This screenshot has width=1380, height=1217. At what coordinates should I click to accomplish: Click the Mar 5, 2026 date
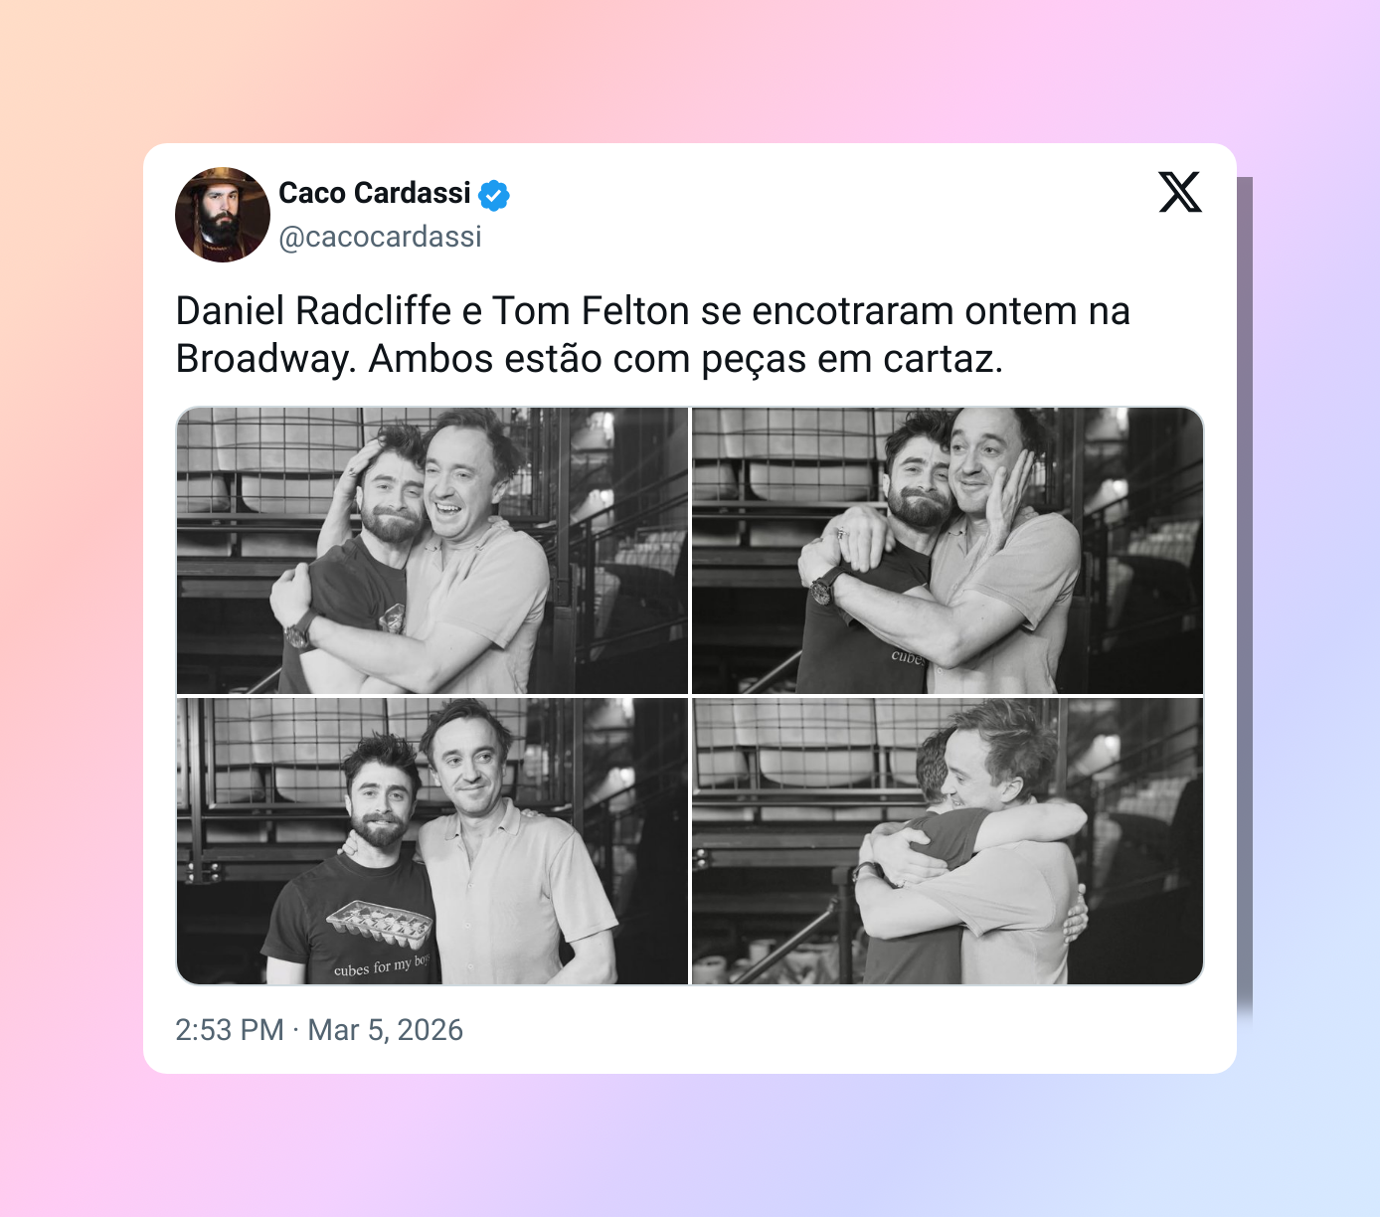tap(386, 1030)
